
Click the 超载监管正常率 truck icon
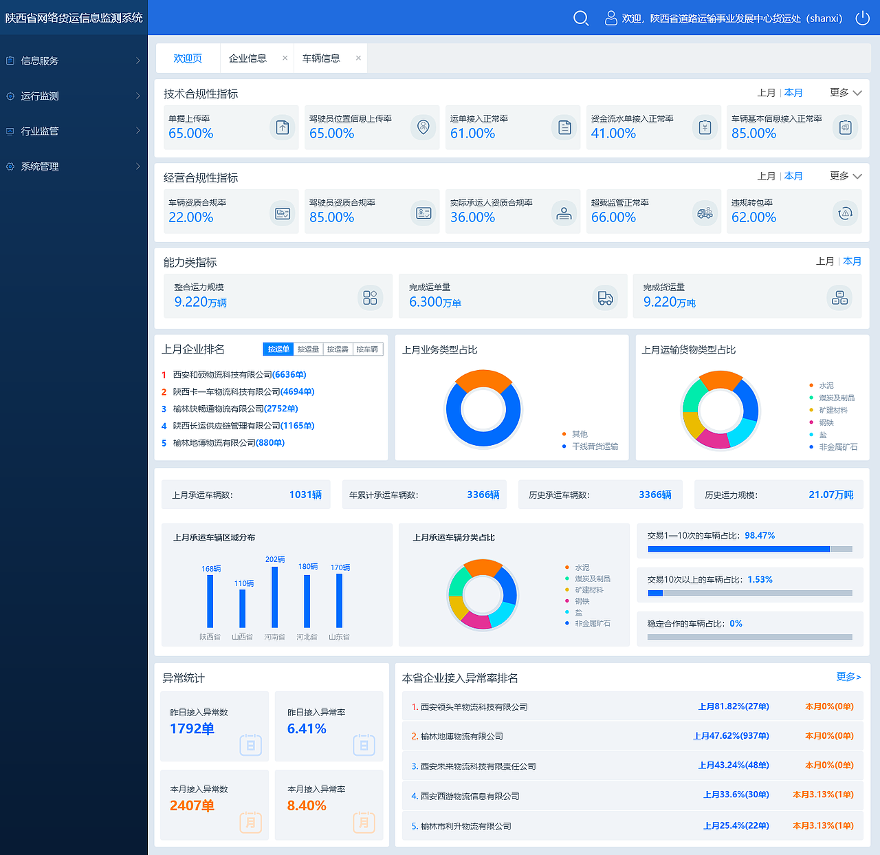point(705,213)
